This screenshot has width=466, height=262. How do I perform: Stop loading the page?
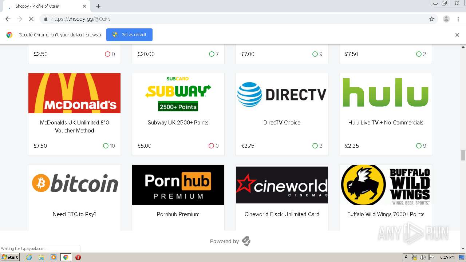[31, 19]
